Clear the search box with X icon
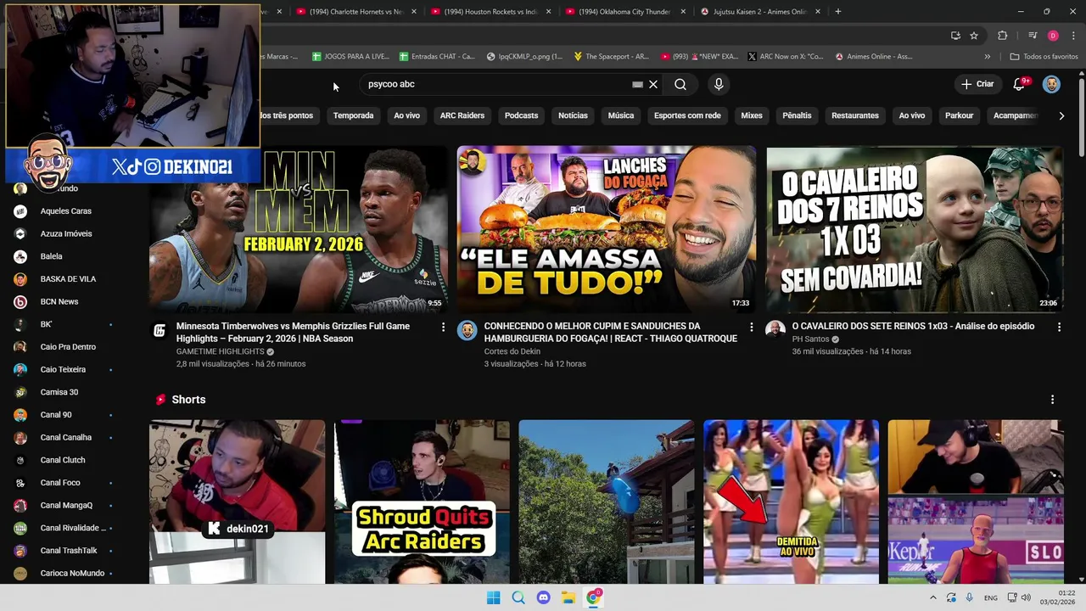The image size is (1086, 611). point(653,84)
